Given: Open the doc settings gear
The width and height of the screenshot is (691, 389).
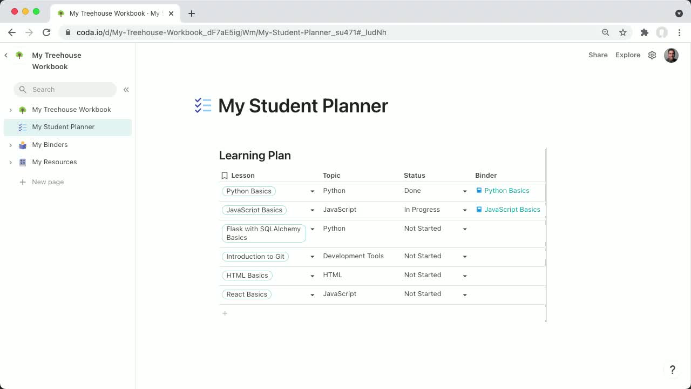Looking at the screenshot, I should (652, 55).
